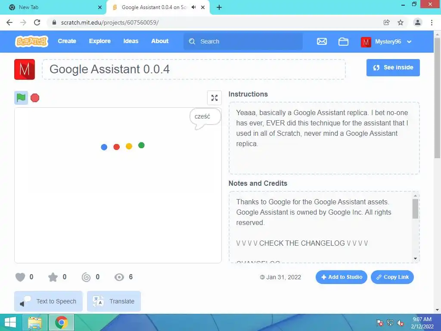The width and height of the screenshot is (441, 331).
Task: Click the green dot on the stage
Action: point(141,145)
